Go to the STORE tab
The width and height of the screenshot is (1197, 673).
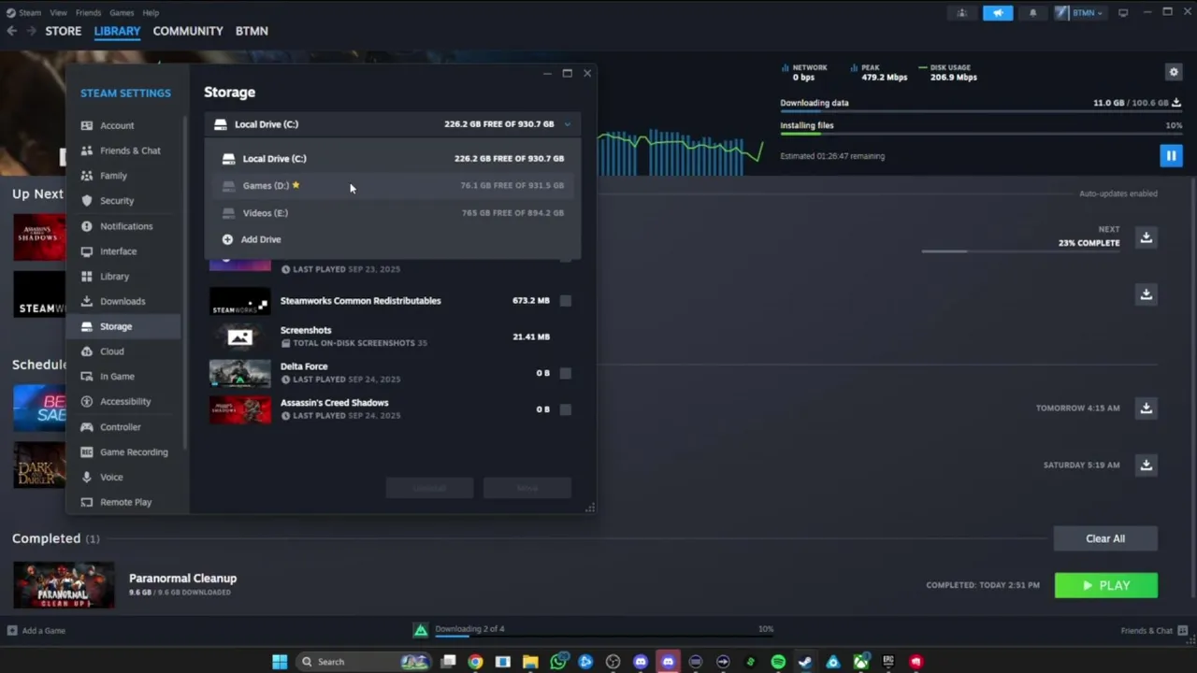(x=64, y=31)
